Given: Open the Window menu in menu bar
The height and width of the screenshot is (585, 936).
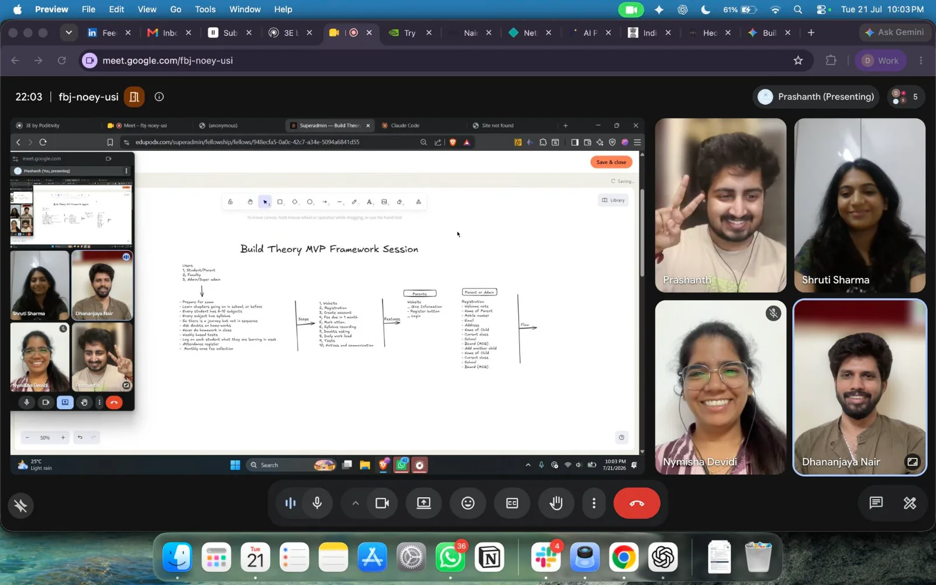Looking at the screenshot, I should tap(245, 9).
